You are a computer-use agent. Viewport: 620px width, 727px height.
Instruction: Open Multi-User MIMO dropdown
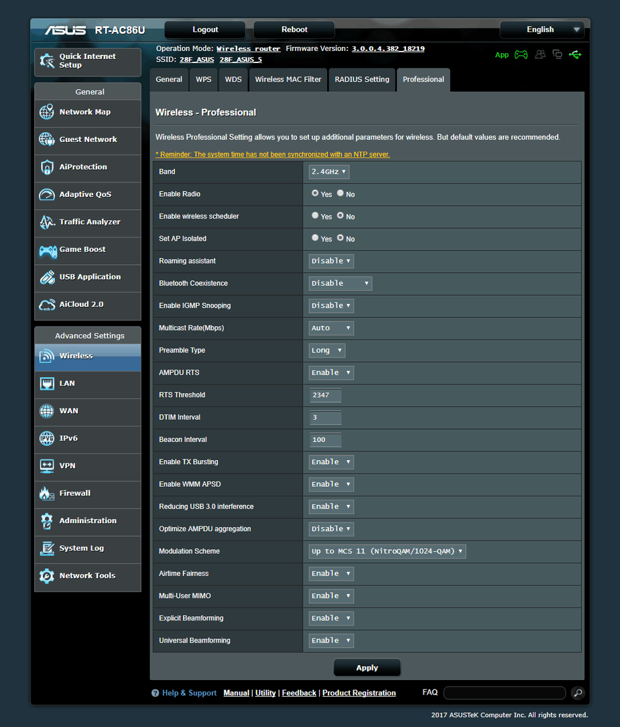pos(331,596)
